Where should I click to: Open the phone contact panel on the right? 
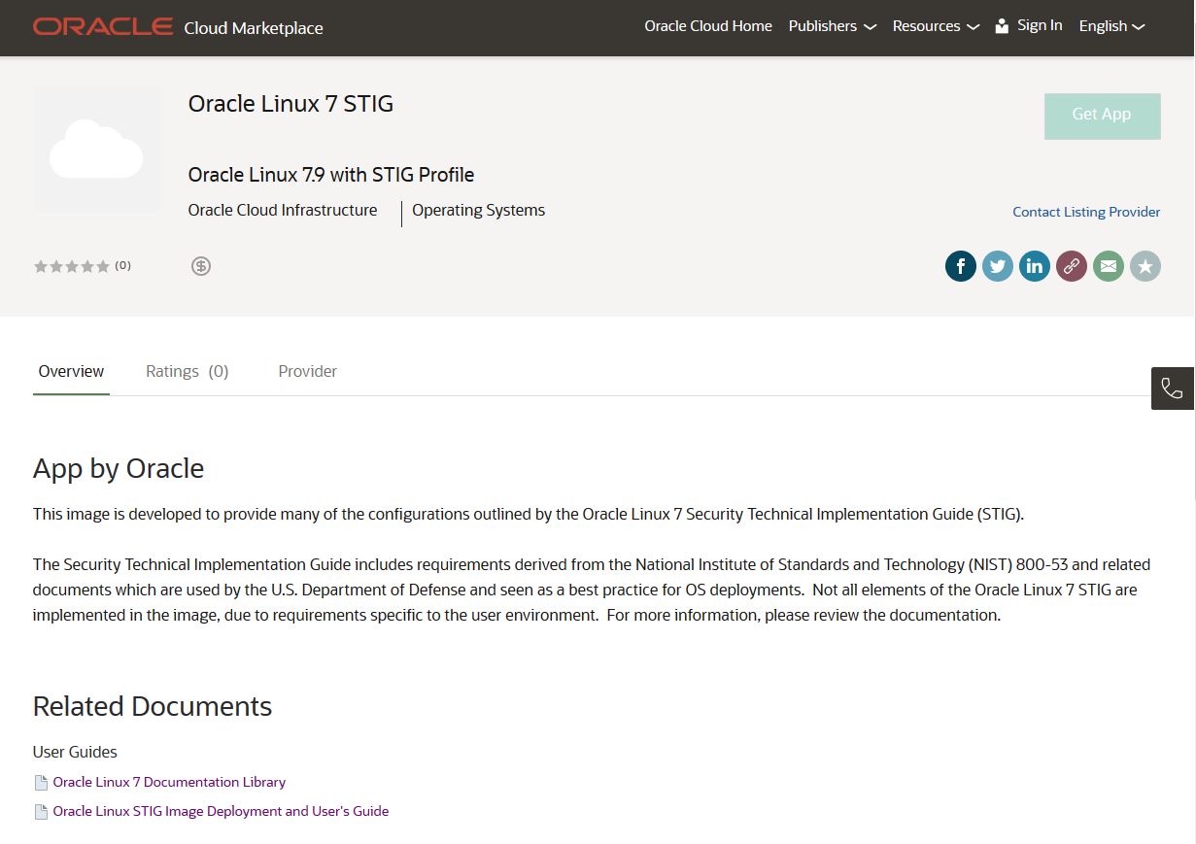(1172, 388)
